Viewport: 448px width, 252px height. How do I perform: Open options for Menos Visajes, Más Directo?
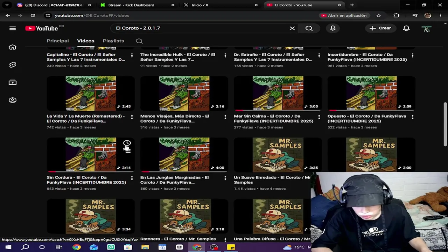click(x=225, y=117)
